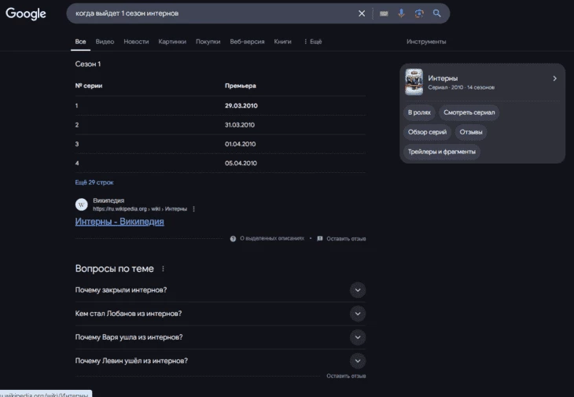Expand question Почему закрыли интернов?
The image size is (574, 397).
220,290
